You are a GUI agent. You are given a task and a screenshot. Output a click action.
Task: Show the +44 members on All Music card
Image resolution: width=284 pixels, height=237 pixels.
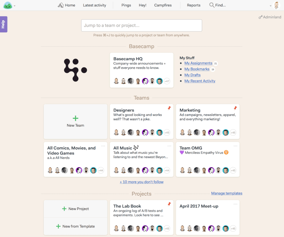(x=167, y=170)
